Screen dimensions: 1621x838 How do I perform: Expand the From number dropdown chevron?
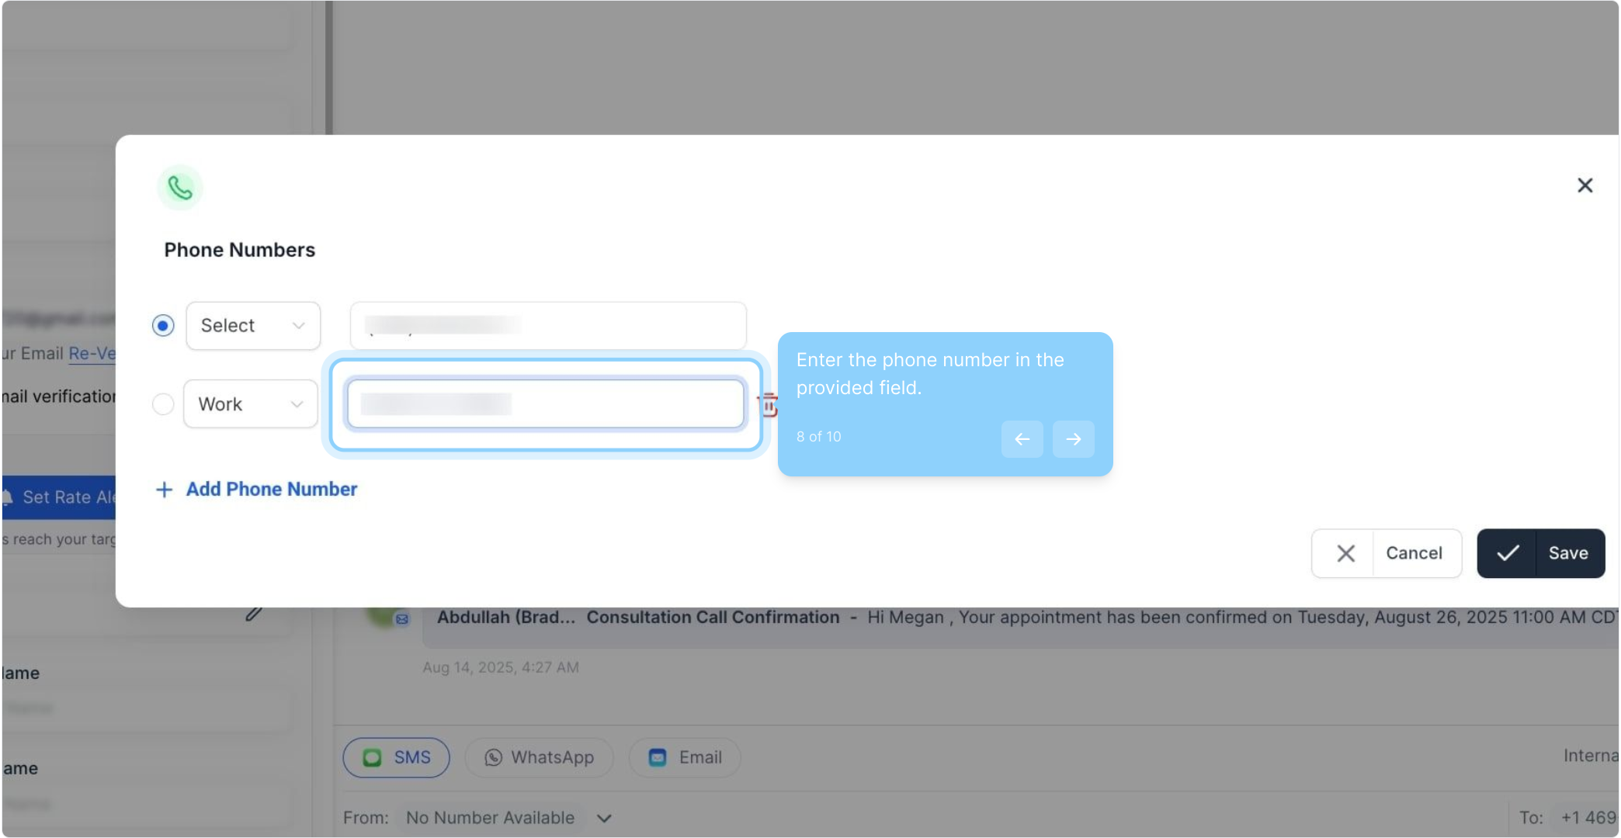pyautogui.click(x=604, y=818)
